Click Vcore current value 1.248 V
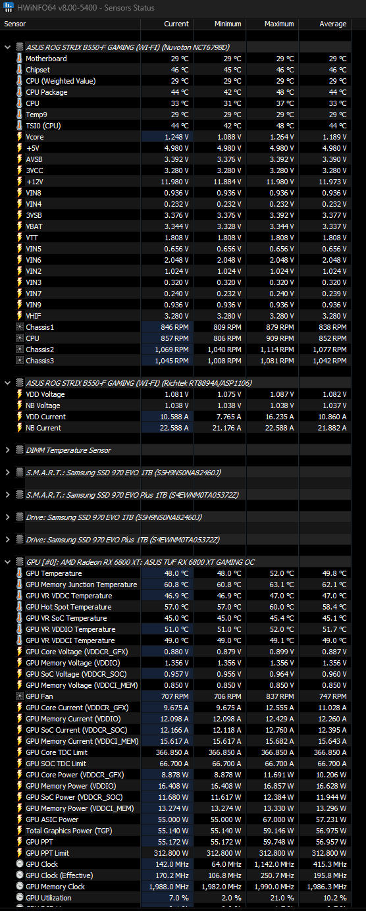 [176, 137]
